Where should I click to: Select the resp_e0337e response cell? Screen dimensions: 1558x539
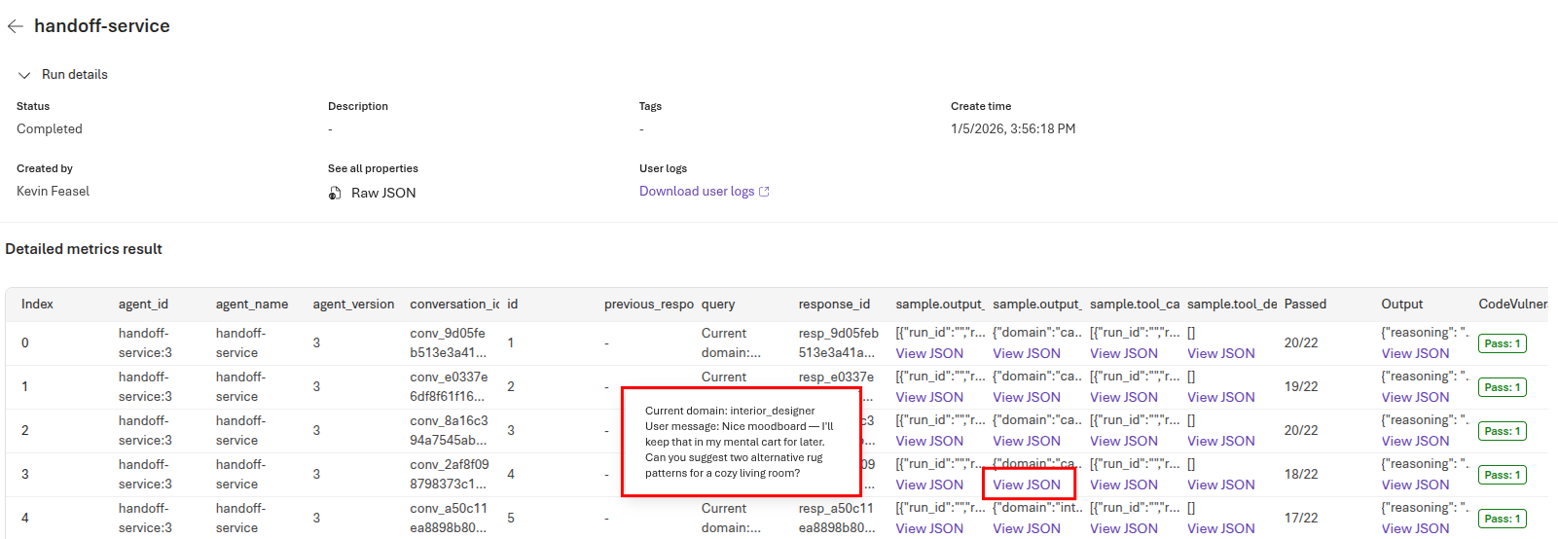coord(837,377)
